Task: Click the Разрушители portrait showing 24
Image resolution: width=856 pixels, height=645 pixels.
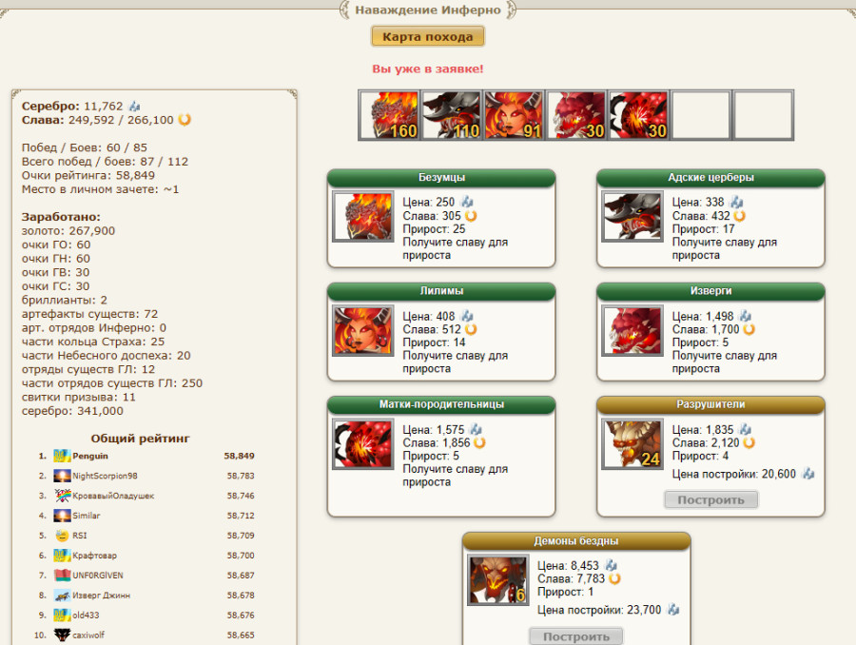Action: pyautogui.click(x=632, y=443)
